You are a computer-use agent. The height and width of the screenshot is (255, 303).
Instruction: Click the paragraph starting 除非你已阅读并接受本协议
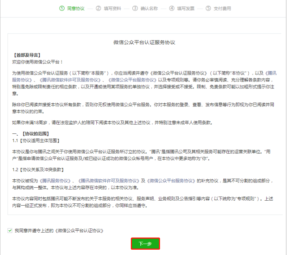coord(143,108)
